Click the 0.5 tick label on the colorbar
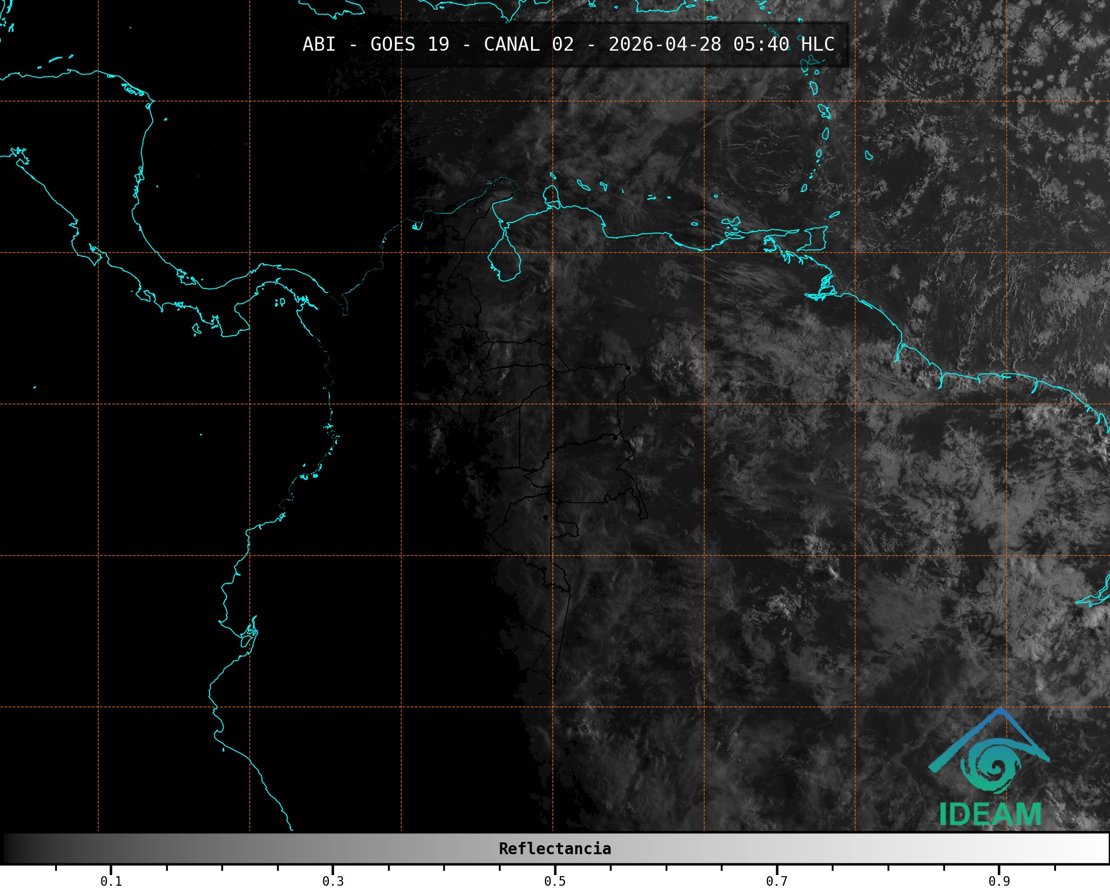Image resolution: width=1110 pixels, height=888 pixels. coord(555,881)
